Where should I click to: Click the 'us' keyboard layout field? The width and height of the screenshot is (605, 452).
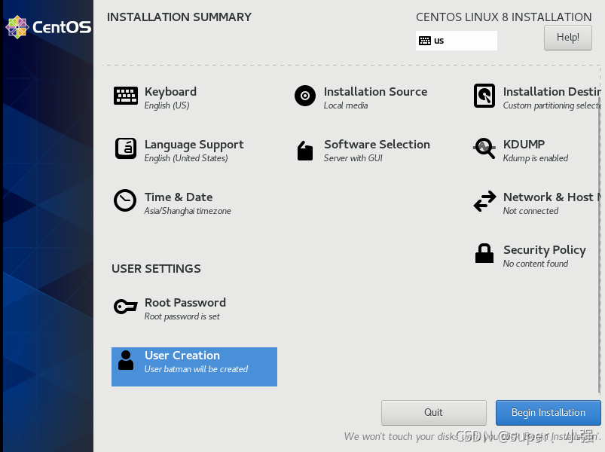point(457,41)
